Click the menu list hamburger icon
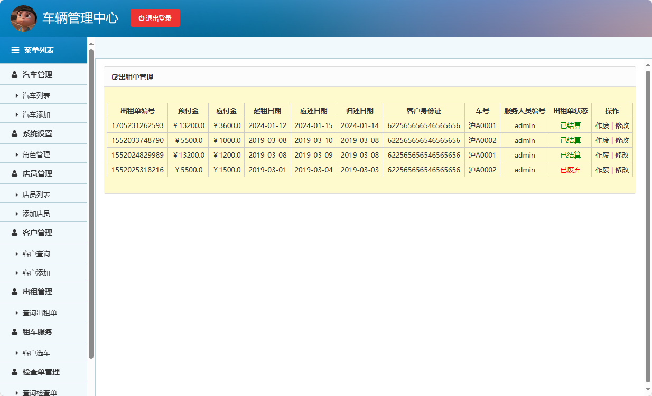Viewport: 652px width, 396px height. pyautogui.click(x=15, y=50)
